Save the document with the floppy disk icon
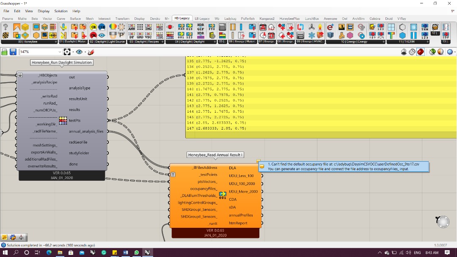Image resolution: width=457 pixels, height=257 pixels. pyautogui.click(x=13, y=52)
